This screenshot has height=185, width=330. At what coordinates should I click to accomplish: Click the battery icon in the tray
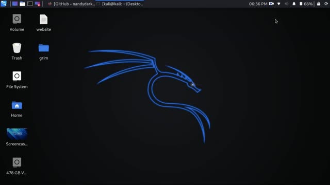point(301,4)
